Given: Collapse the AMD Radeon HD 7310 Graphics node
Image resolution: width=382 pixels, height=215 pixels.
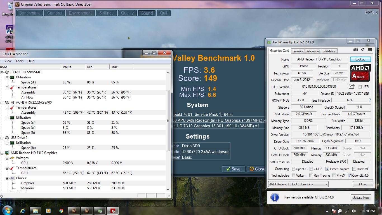Looking at the screenshot, I should pos(3,153).
